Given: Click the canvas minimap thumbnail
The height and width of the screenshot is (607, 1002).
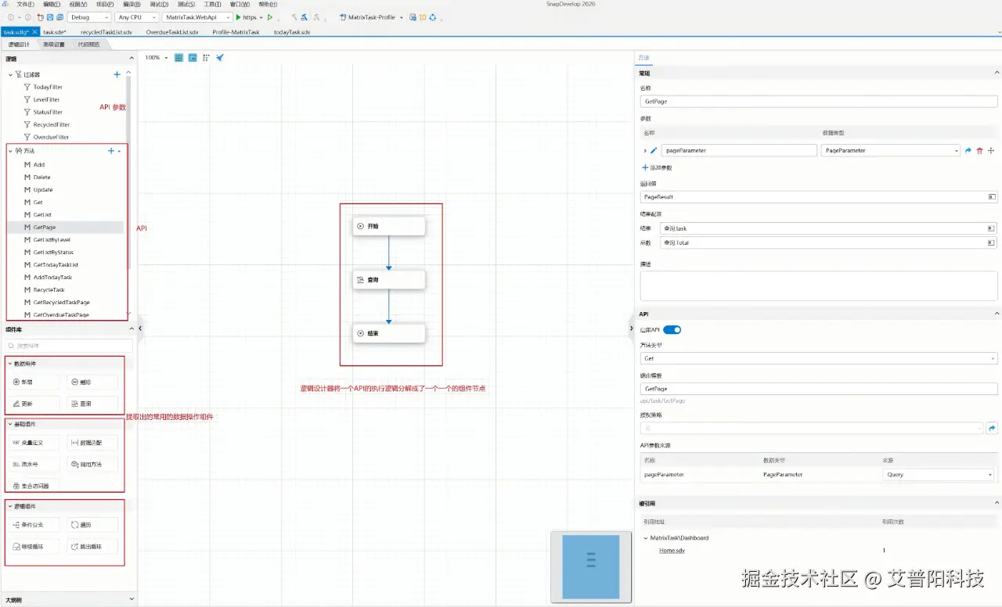Looking at the screenshot, I should point(591,567).
